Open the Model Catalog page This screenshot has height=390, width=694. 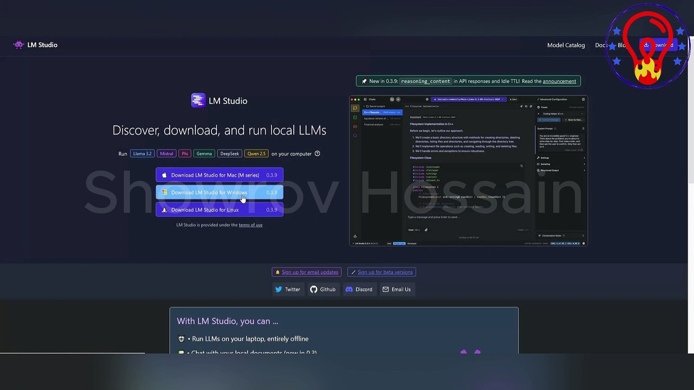(x=566, y=45)
